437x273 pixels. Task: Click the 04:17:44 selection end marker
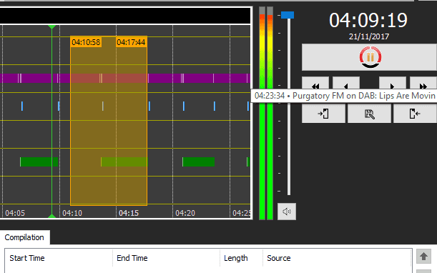[131, 42]
